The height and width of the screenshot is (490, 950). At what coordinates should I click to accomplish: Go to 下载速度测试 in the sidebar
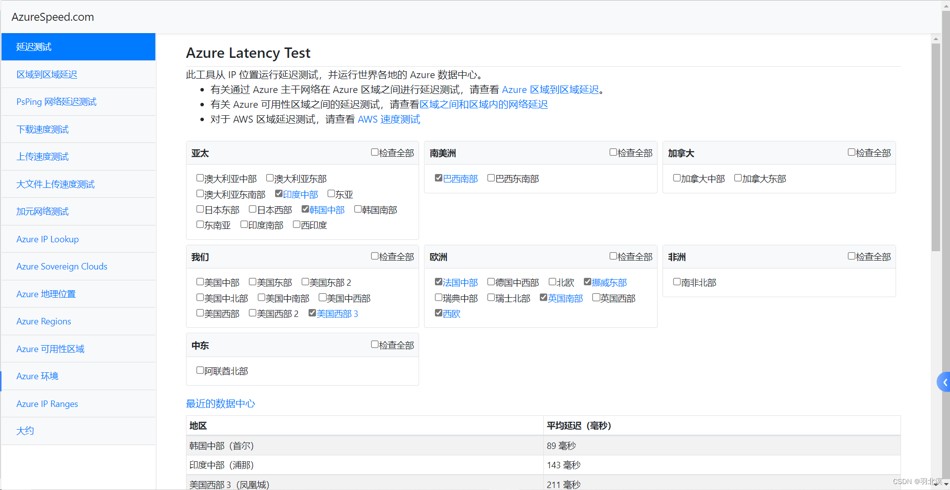coord(79,129)
